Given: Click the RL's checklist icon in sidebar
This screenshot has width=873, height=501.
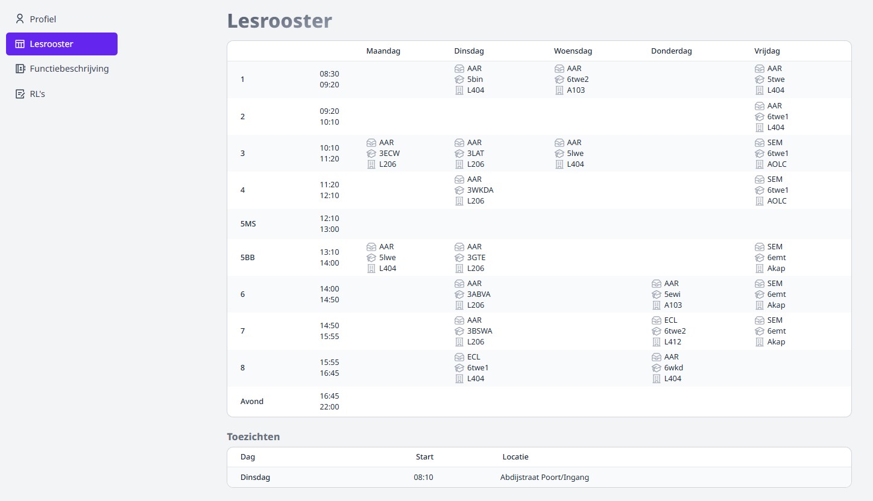Looking at the screenshot, I should click(19, 93).
